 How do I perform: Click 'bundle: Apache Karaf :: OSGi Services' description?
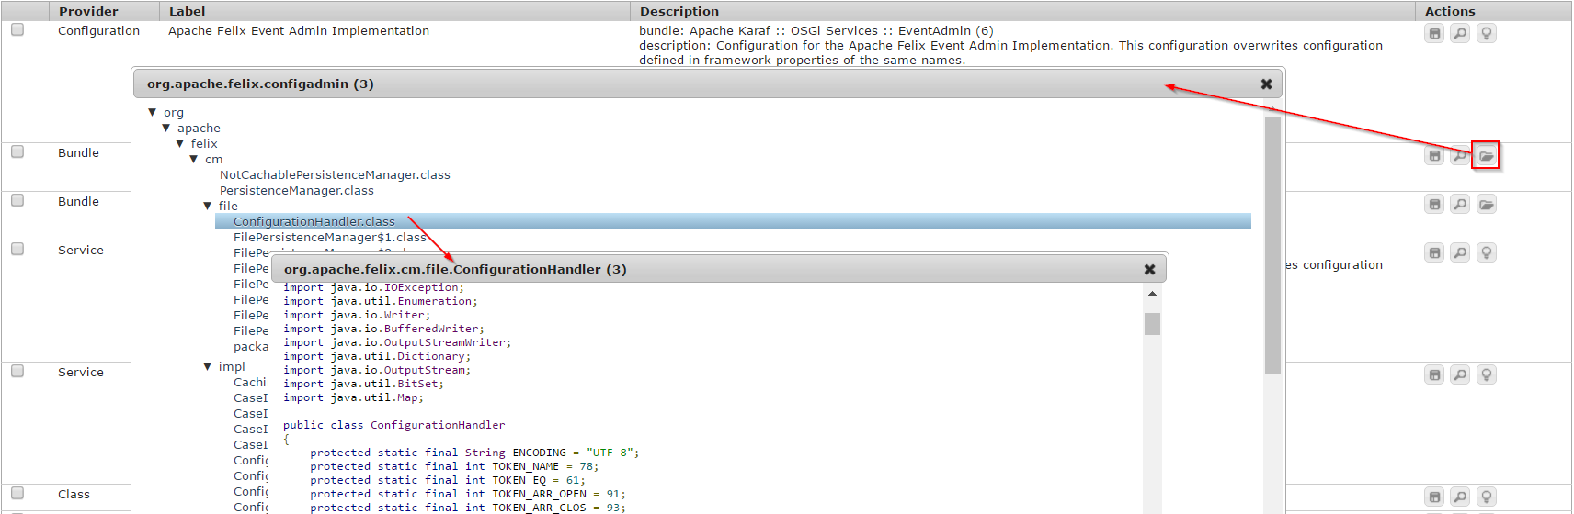[x=816, y=30]
